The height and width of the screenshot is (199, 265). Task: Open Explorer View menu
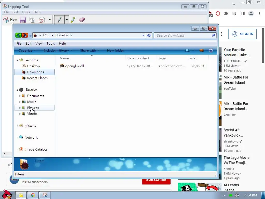[39, 44]
